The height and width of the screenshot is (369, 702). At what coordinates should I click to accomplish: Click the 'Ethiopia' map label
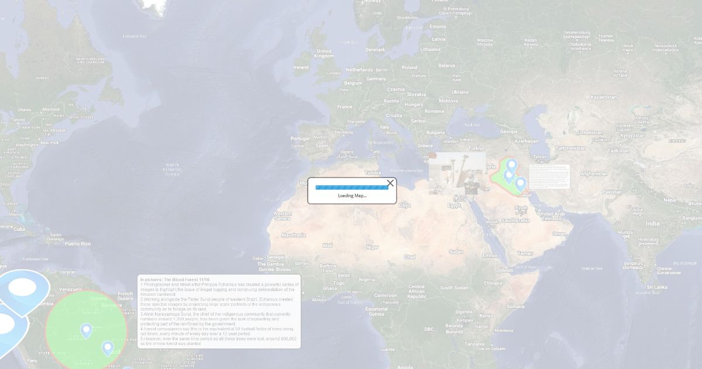tap(493, 282)
